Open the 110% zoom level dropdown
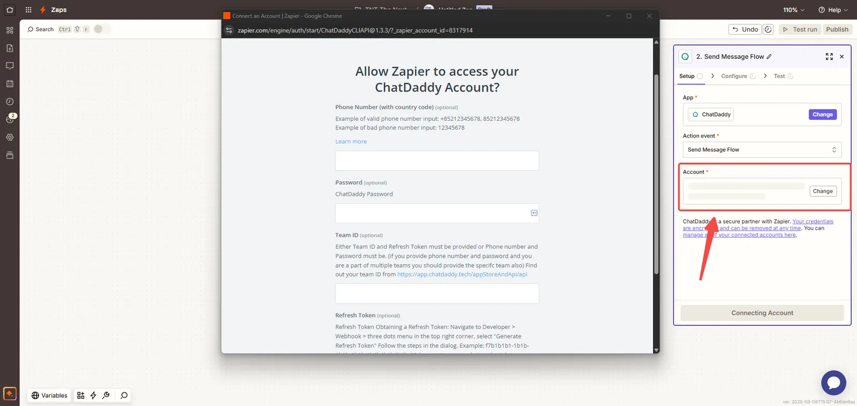Viewport: 857px width, 406px height. click(x=793, y=10)
